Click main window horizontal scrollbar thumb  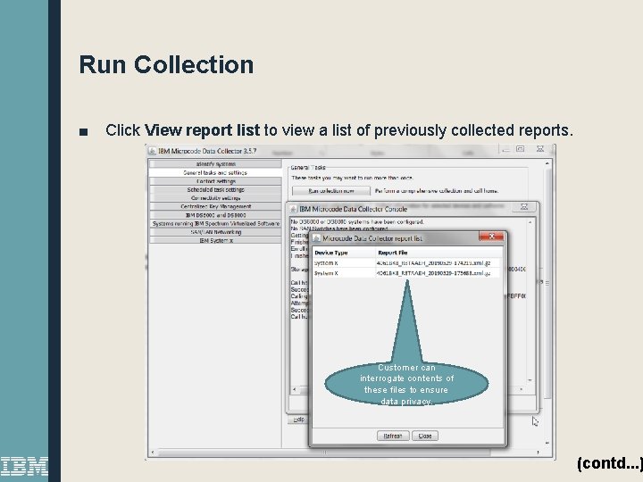tap(324, 453)
